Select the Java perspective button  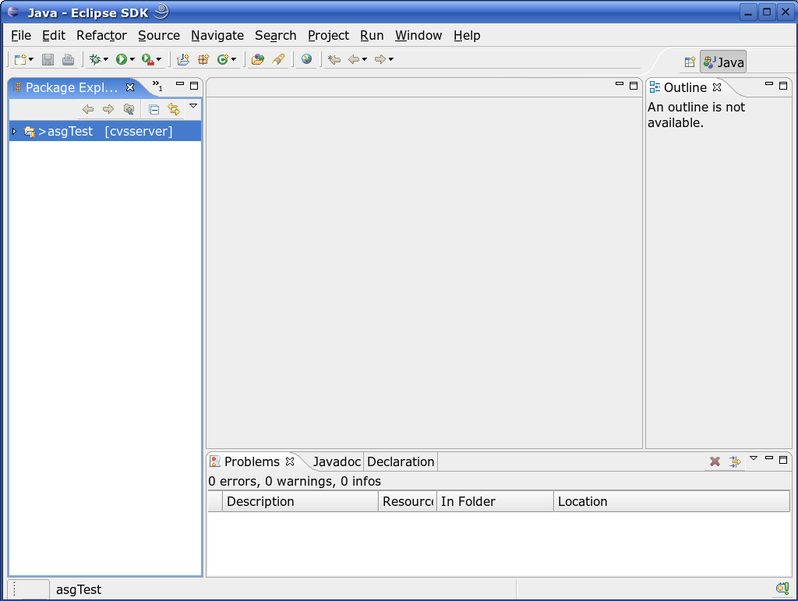pos(723,62)
